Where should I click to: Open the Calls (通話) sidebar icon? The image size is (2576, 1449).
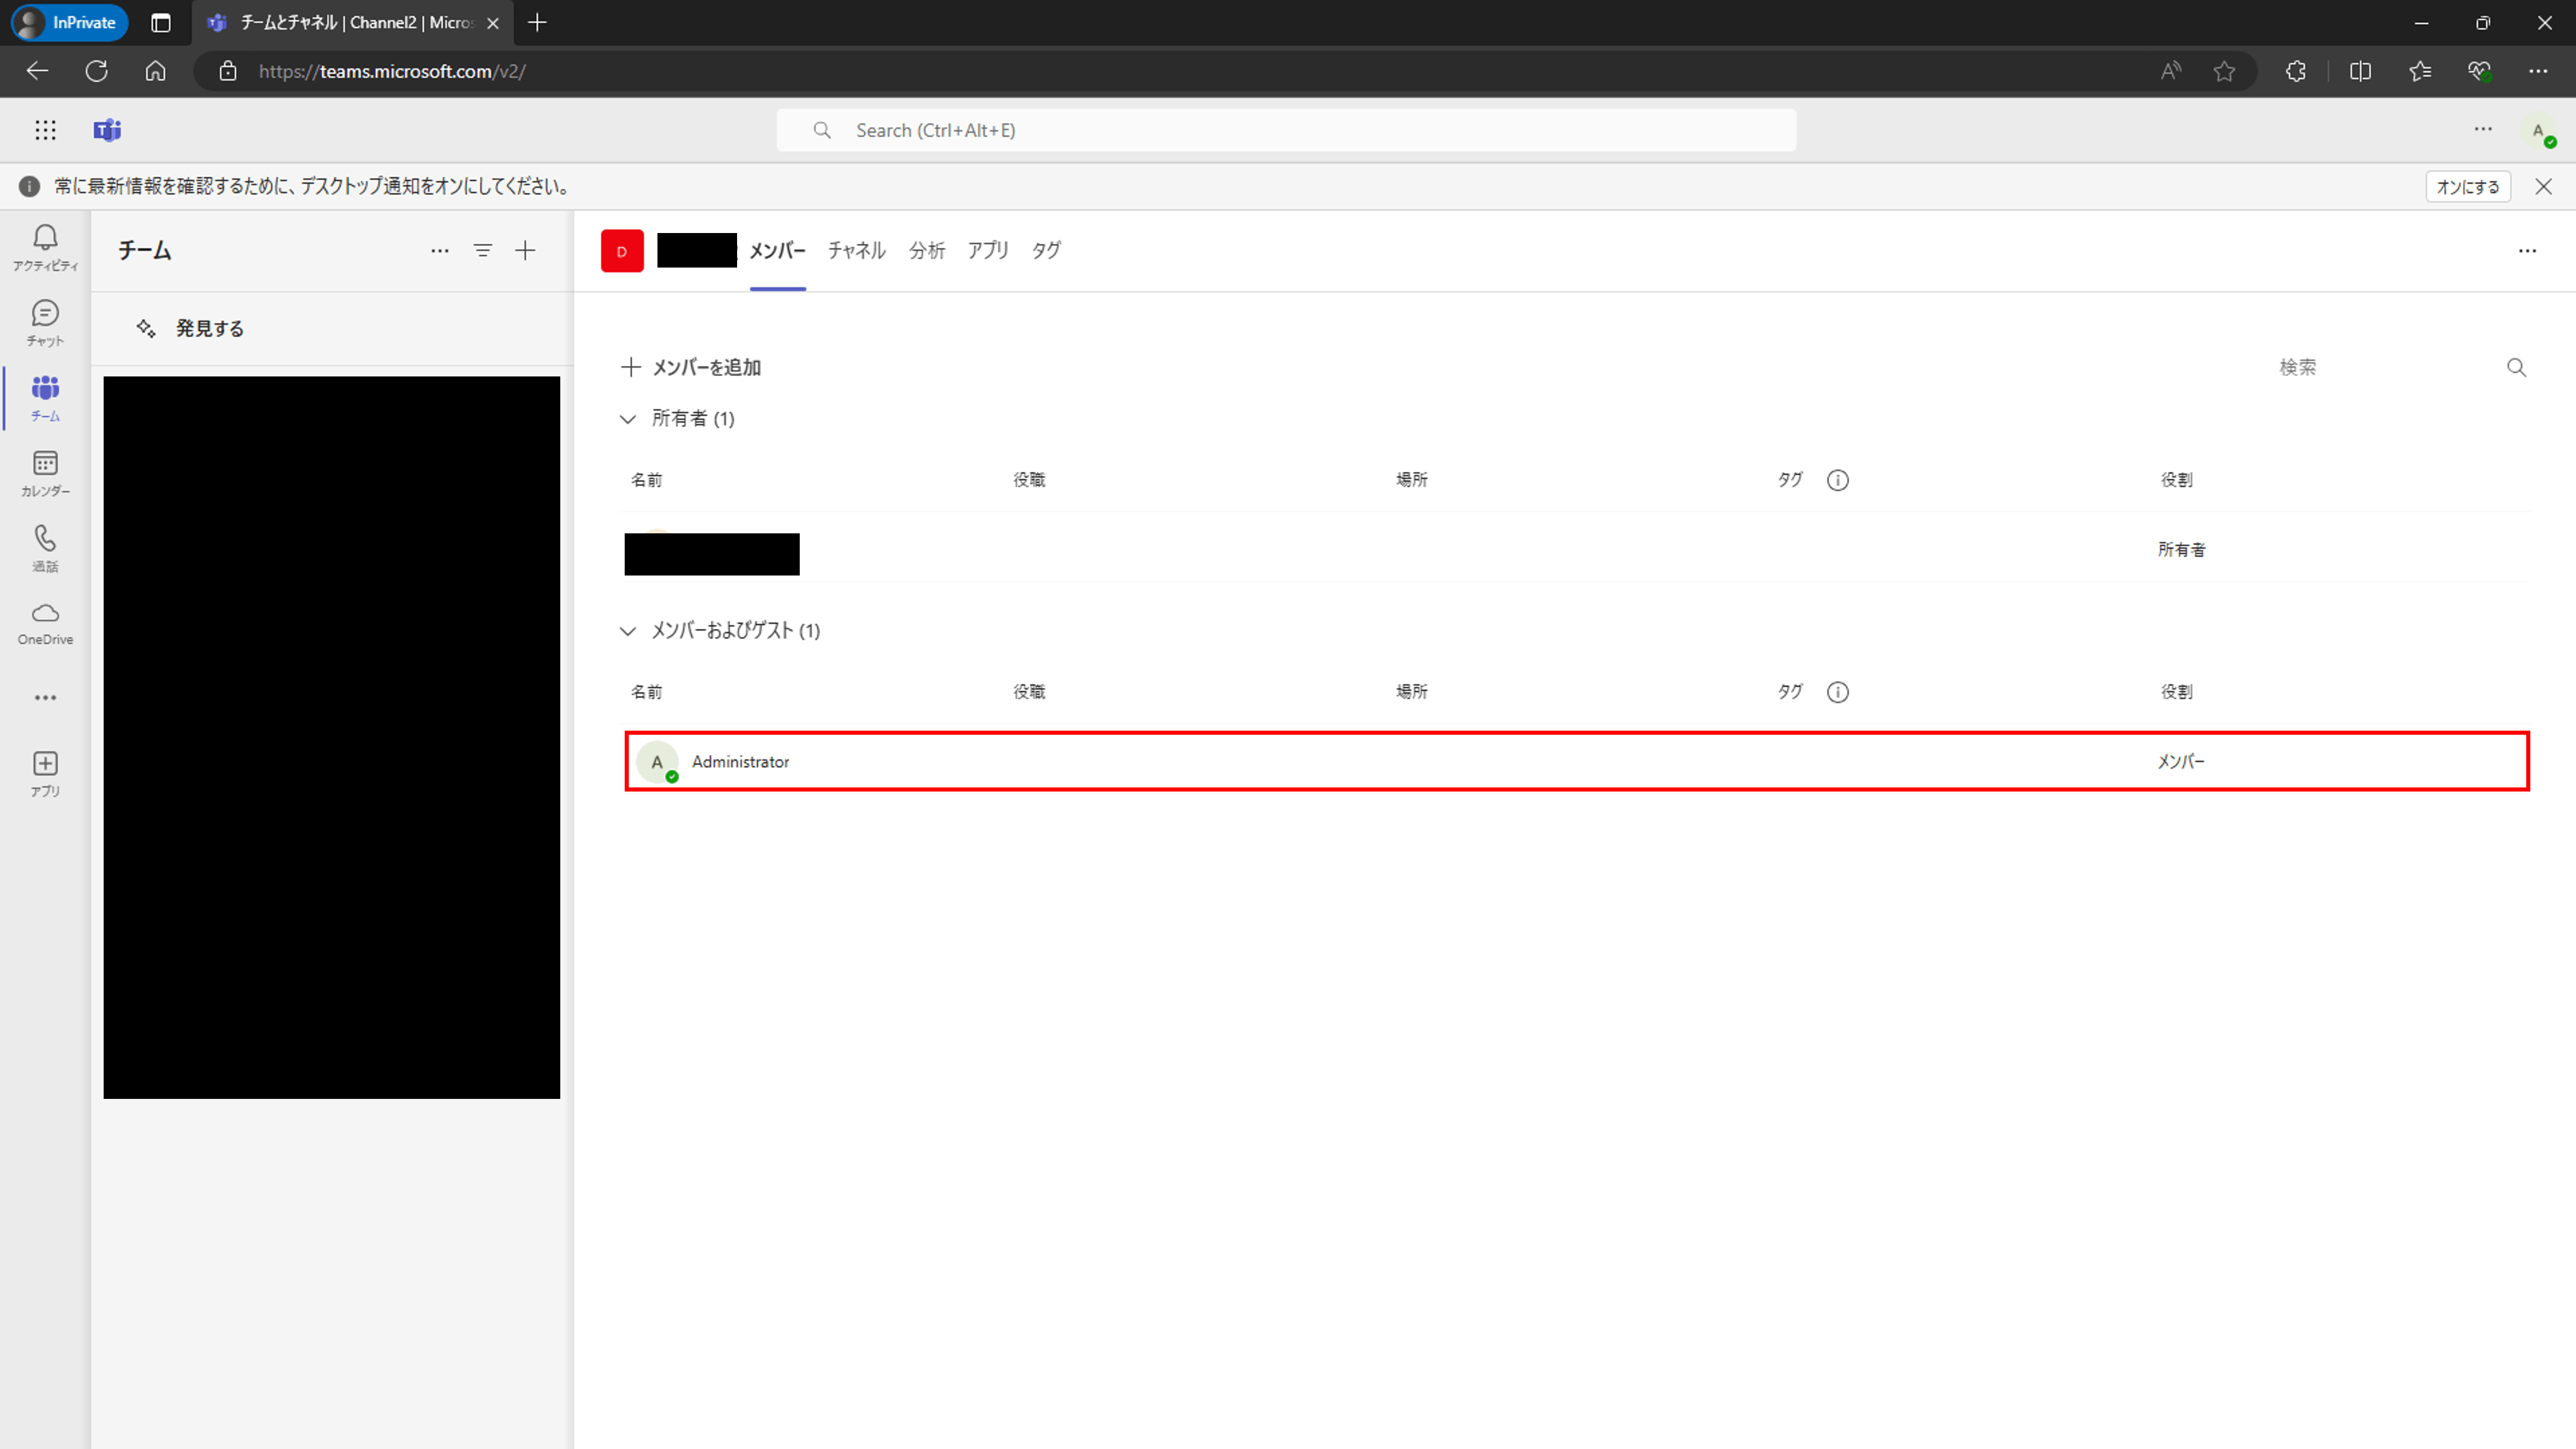45,548
